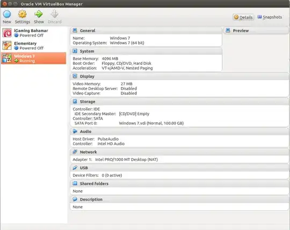Open the Display section header link
This screenshot has width=290, height=230.
point(87,76)
